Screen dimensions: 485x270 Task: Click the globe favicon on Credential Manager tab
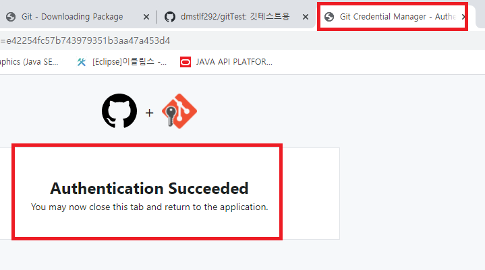click(329, 17)
